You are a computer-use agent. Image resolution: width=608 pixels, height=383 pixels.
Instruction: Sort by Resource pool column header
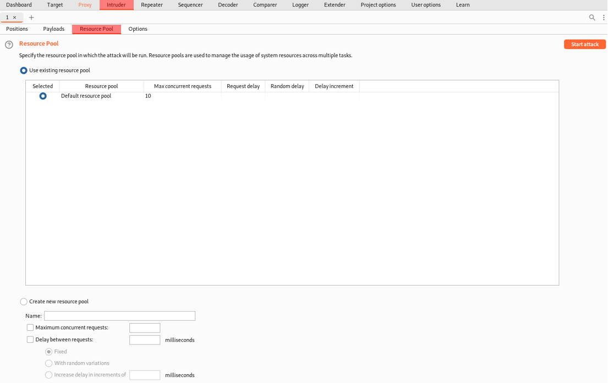[102, 86]
